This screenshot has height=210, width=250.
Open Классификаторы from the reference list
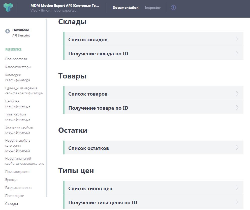[x=18, y=67]
